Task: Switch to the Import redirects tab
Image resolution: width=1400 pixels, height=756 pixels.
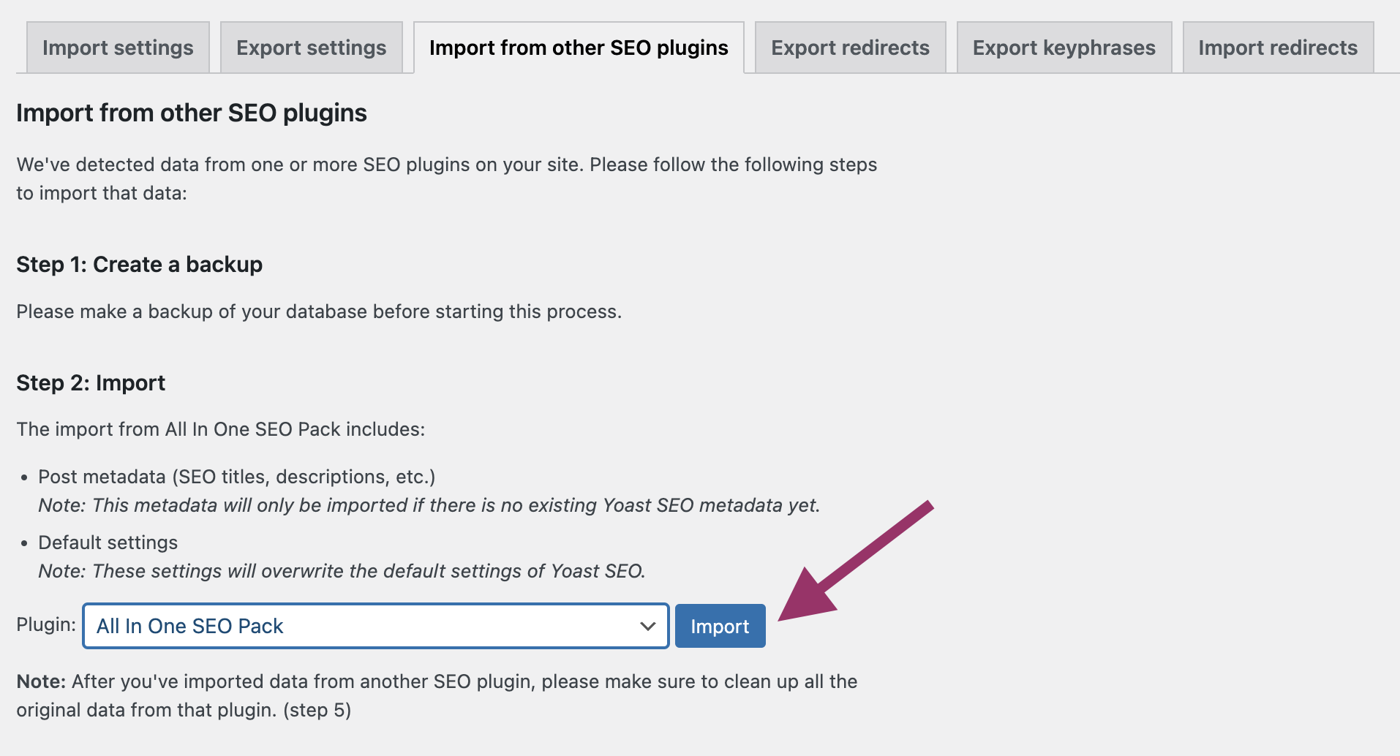Action: (x=1277, y=48)
